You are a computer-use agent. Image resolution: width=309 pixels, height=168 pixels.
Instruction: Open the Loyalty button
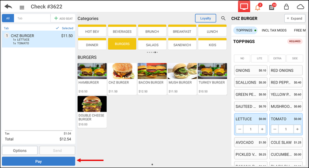[x=206, y=18]
